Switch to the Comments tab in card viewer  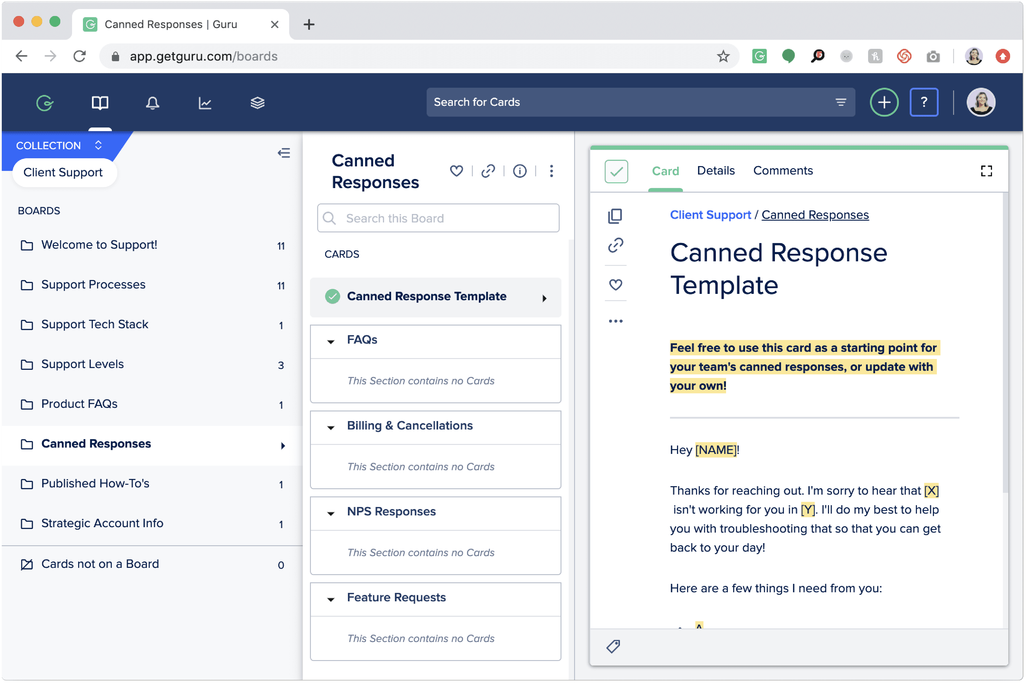(782, 170)
